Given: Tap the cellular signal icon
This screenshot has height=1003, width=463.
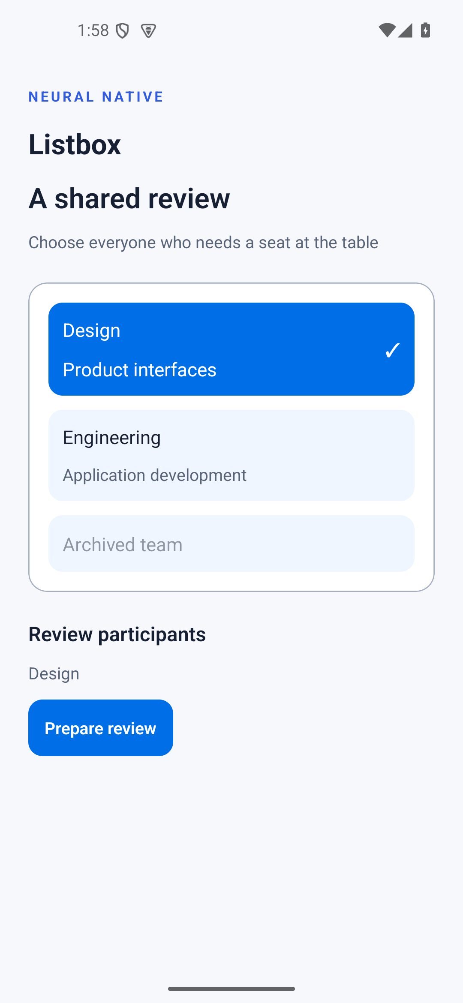Looking at the screenshot, I should (405, 30).
